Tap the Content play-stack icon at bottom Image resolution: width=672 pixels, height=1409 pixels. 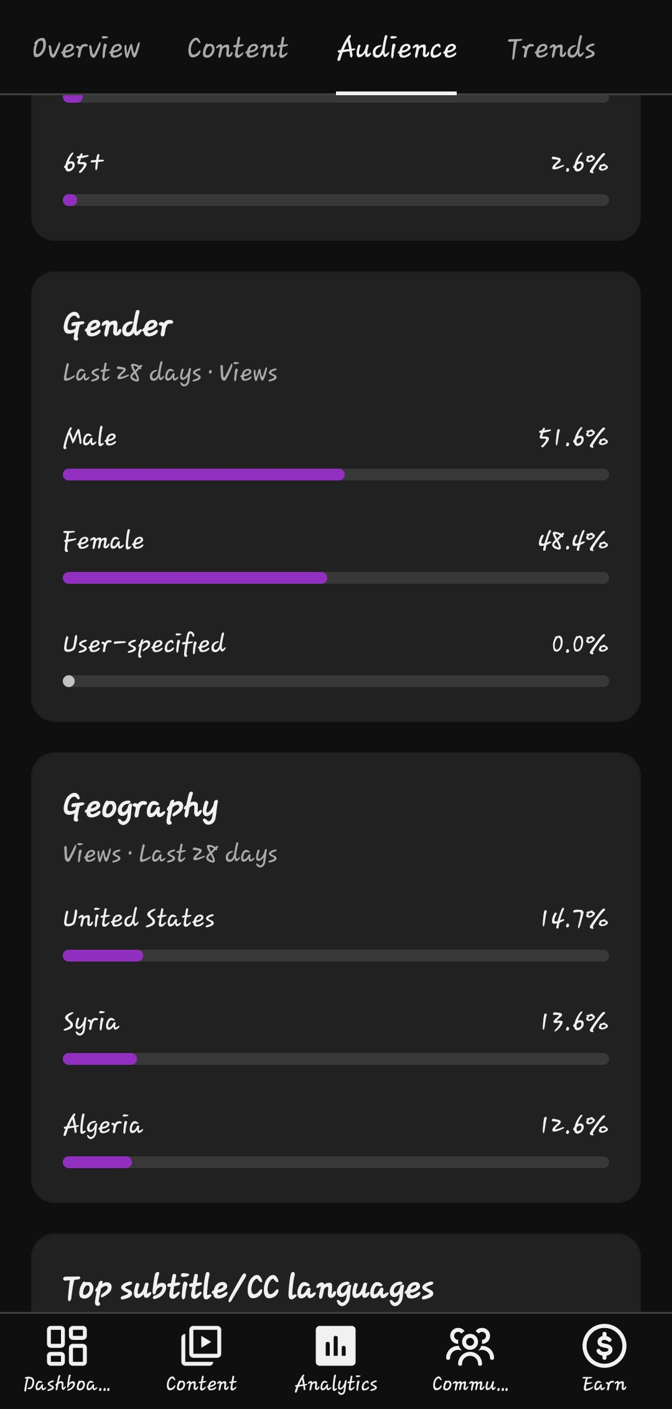coord(201,1345)
